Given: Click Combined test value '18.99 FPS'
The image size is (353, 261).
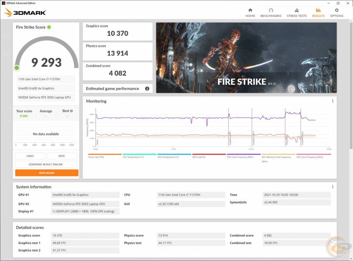Looking at the screenshot, I should click(x=297, y=243).
